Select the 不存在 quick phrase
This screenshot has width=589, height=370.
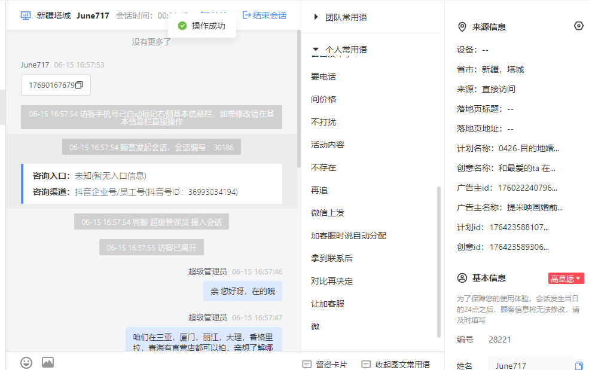coord(324,167)
